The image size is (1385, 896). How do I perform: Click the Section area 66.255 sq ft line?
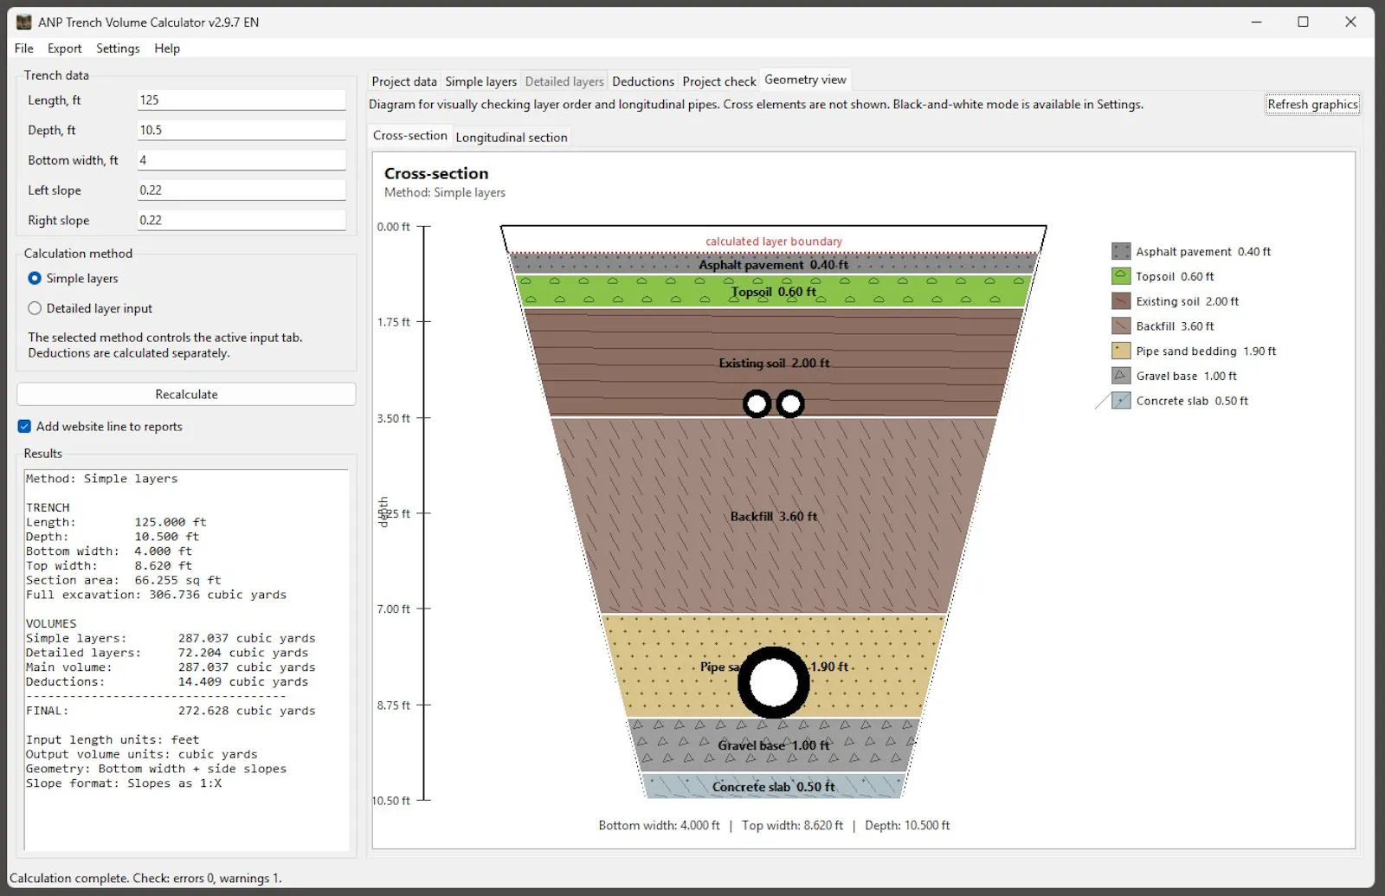tap(123, 580)
